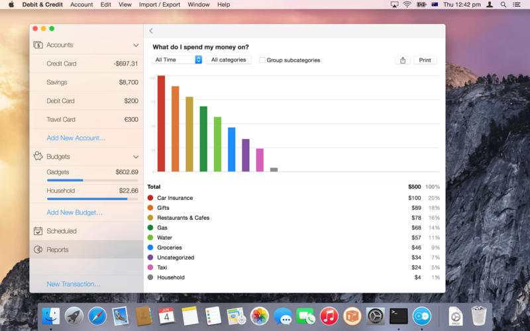This screenshot has height=331, width=530.
Task: Click the red Car Insurance color dot
Action: pyautogui.click(x=150, y=198)
